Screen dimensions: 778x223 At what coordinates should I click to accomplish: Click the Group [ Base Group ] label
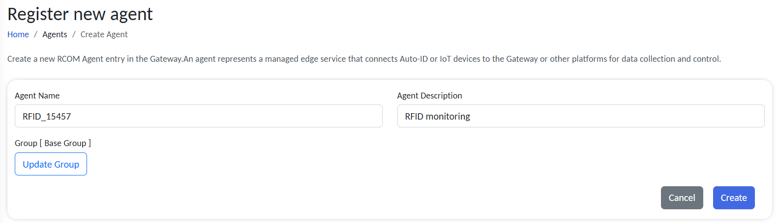(x=53, y=143)
